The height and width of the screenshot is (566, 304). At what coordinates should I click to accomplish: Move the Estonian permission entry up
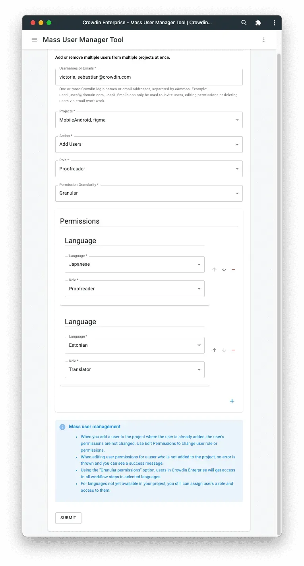pos(214,350)
